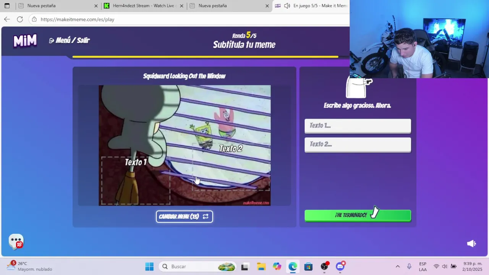The height and width of the screenshot is (275, 489).
Task: Open Task View in the taskbar
Action: pos(244,267)
